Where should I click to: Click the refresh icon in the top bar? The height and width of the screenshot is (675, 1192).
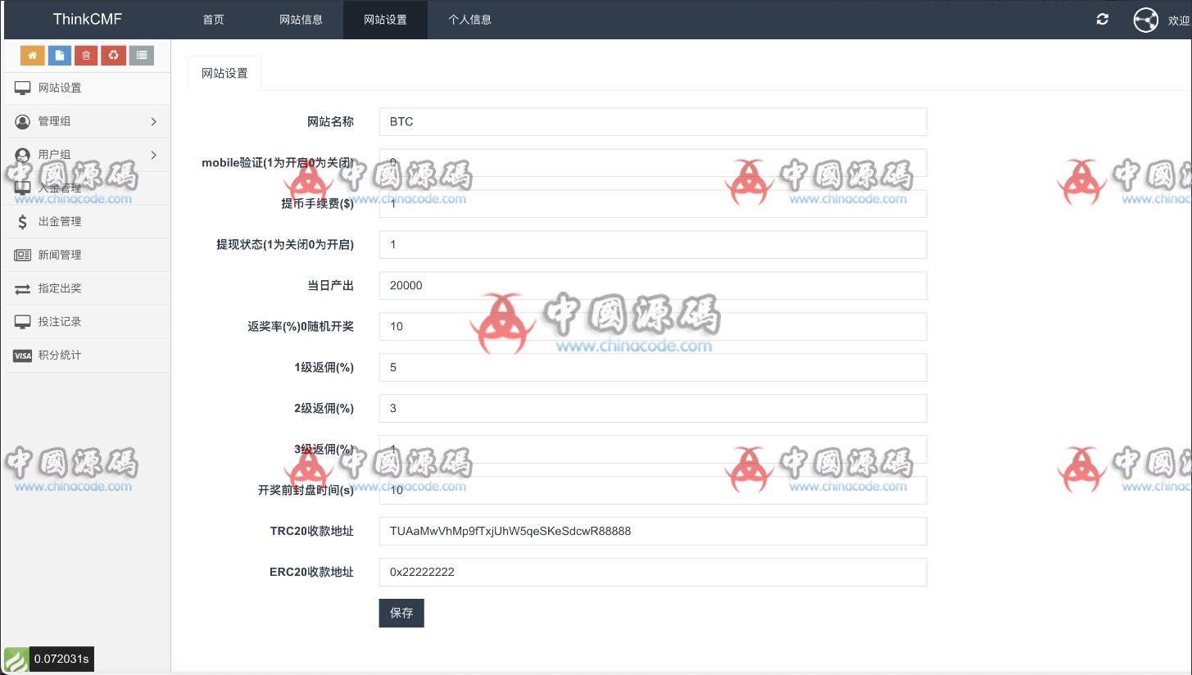click(1103, 19)
